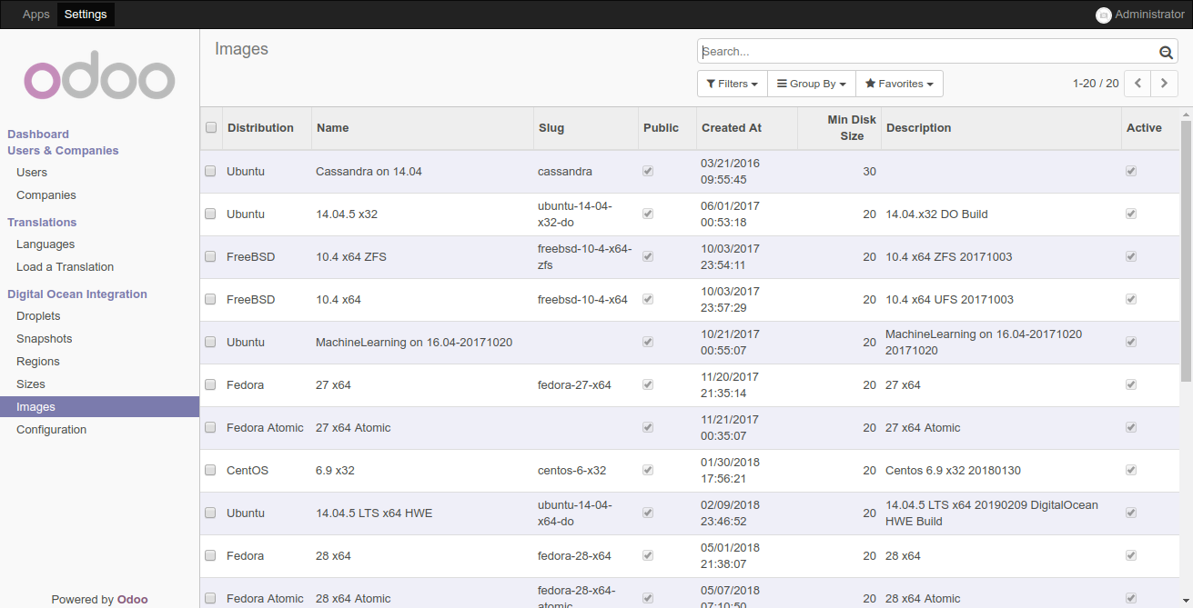Screen dimensions: 1193x608
Task: Toggle the select-all rows checkbox
Action: coord(211,127)
